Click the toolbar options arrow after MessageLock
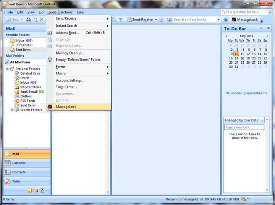 point(262,21)
